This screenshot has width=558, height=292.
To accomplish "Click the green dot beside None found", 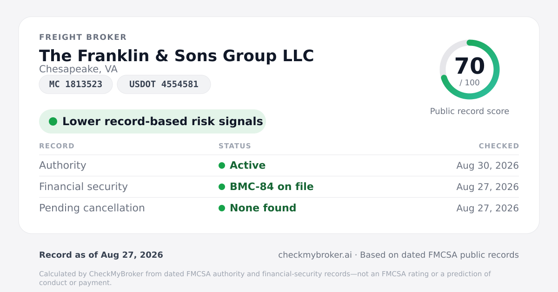I will pyautogui.click(x=222, y=208).
